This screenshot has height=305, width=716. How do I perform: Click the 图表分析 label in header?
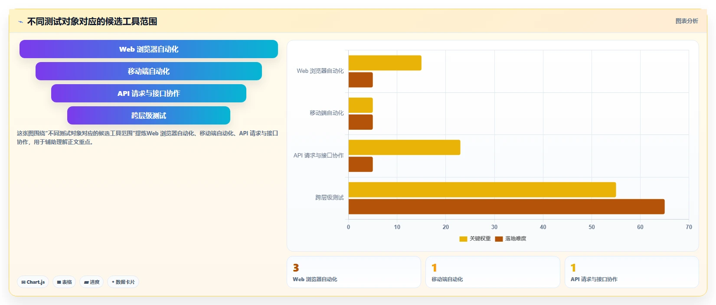point(687,21)
